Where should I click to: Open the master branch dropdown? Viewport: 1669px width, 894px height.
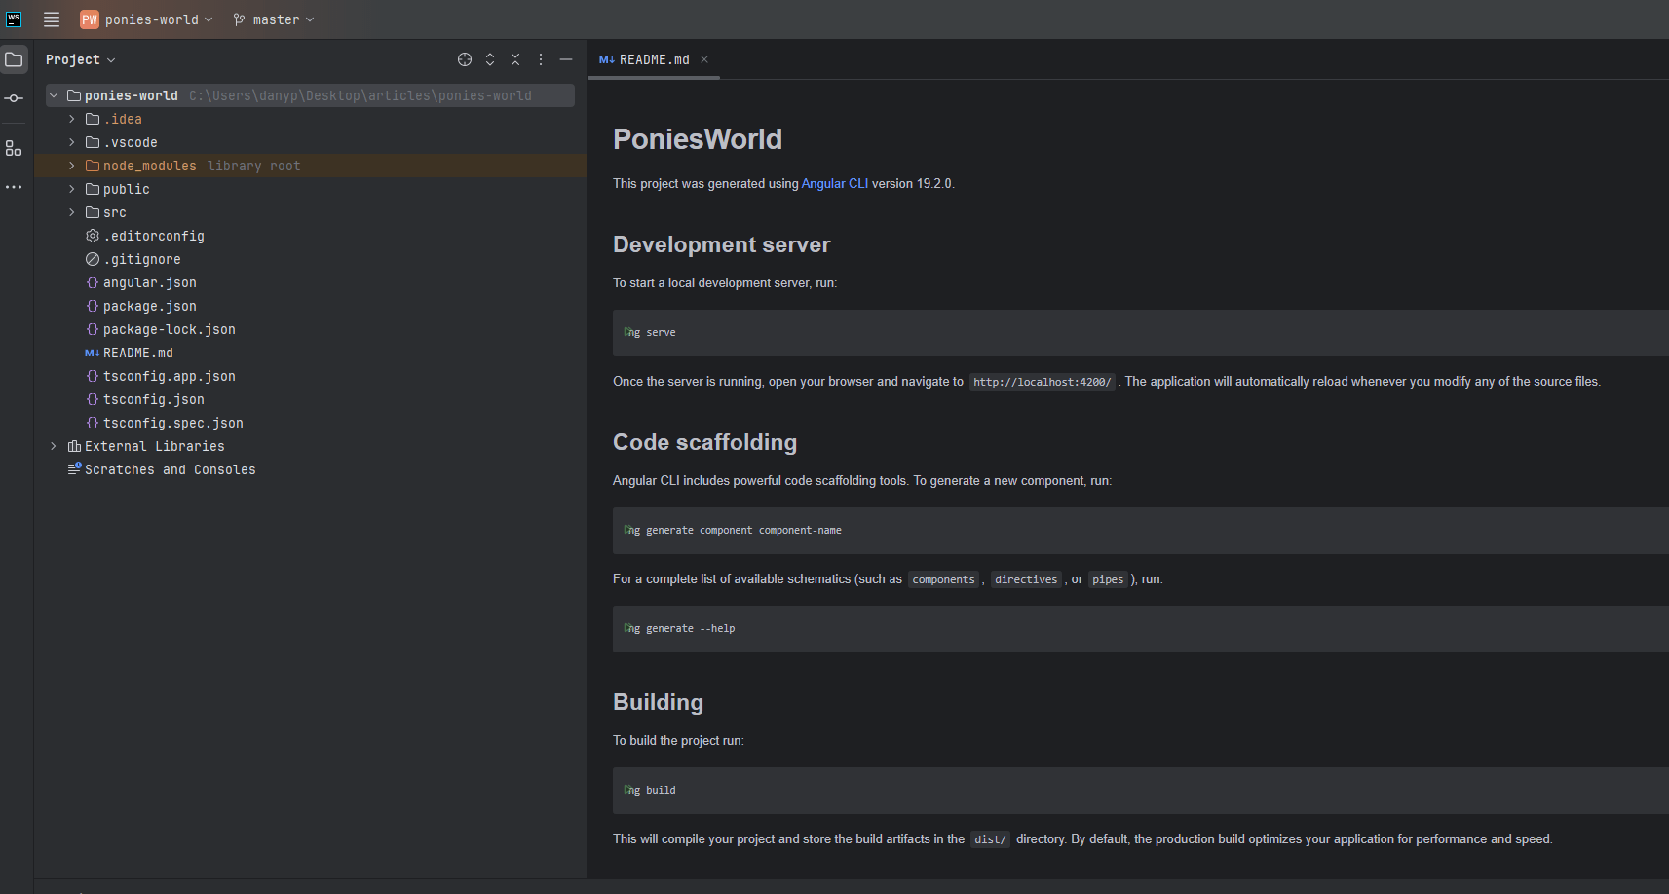click(284, 19)
